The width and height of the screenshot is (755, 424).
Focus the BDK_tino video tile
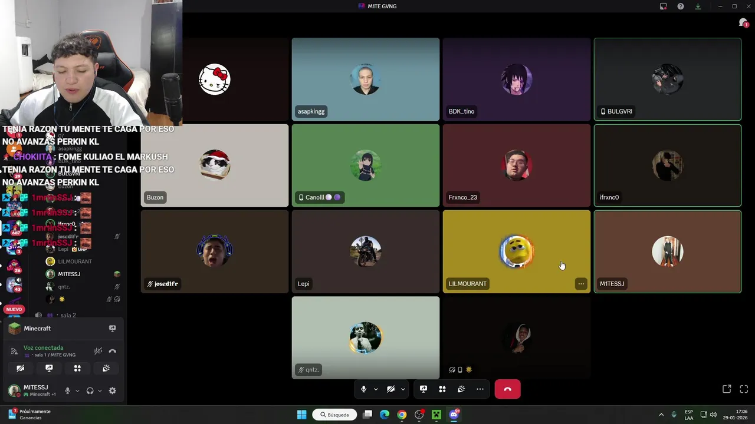coord(517,79)
